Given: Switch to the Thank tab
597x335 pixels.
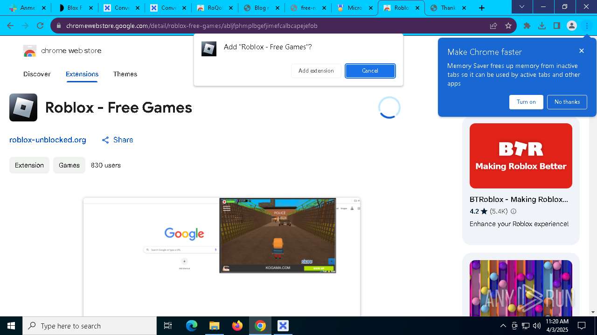Looking at the screenshot, I should point(448,8).
